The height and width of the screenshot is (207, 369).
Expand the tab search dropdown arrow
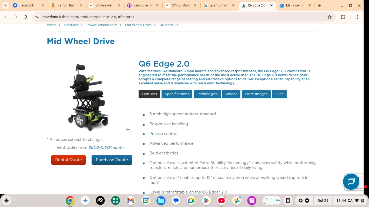(5, 5)
